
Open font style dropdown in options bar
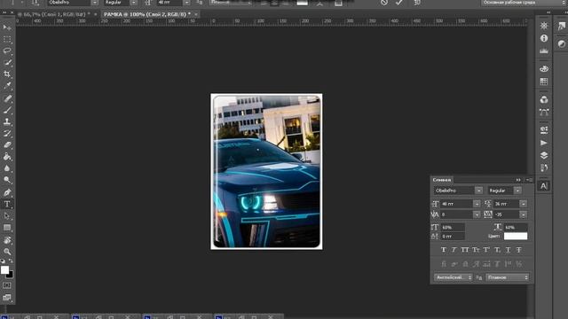(134, 3)
